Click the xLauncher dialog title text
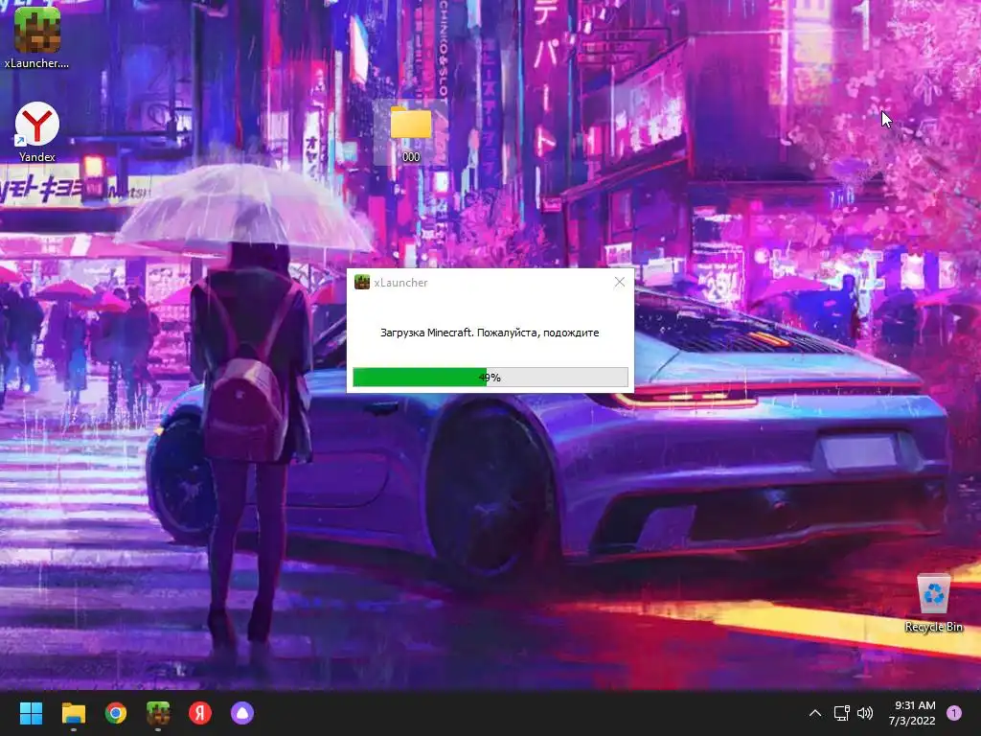Image resolution: width=981 pixels, height=736 pixels. click(401, 283)
